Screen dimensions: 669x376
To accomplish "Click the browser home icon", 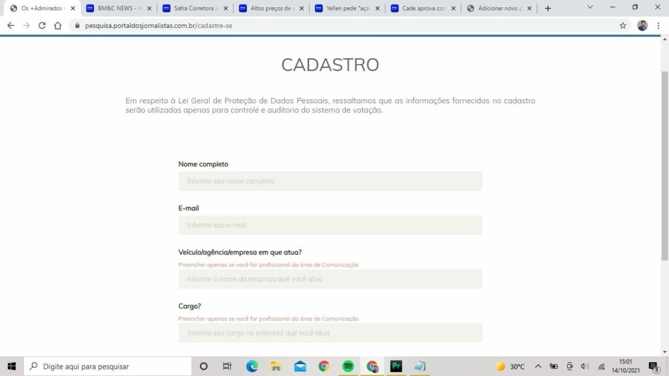I will click(x=57, y=25).
